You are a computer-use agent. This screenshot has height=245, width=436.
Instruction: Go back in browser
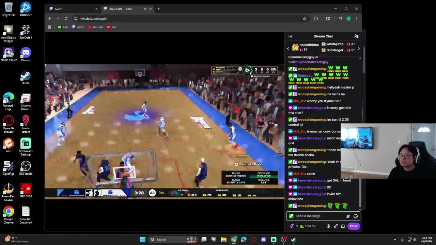coord(50,19)
